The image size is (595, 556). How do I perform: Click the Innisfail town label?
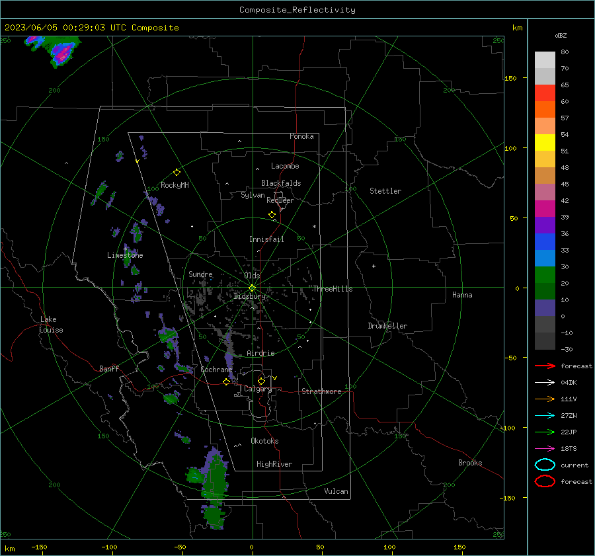(x=266, y=239)
